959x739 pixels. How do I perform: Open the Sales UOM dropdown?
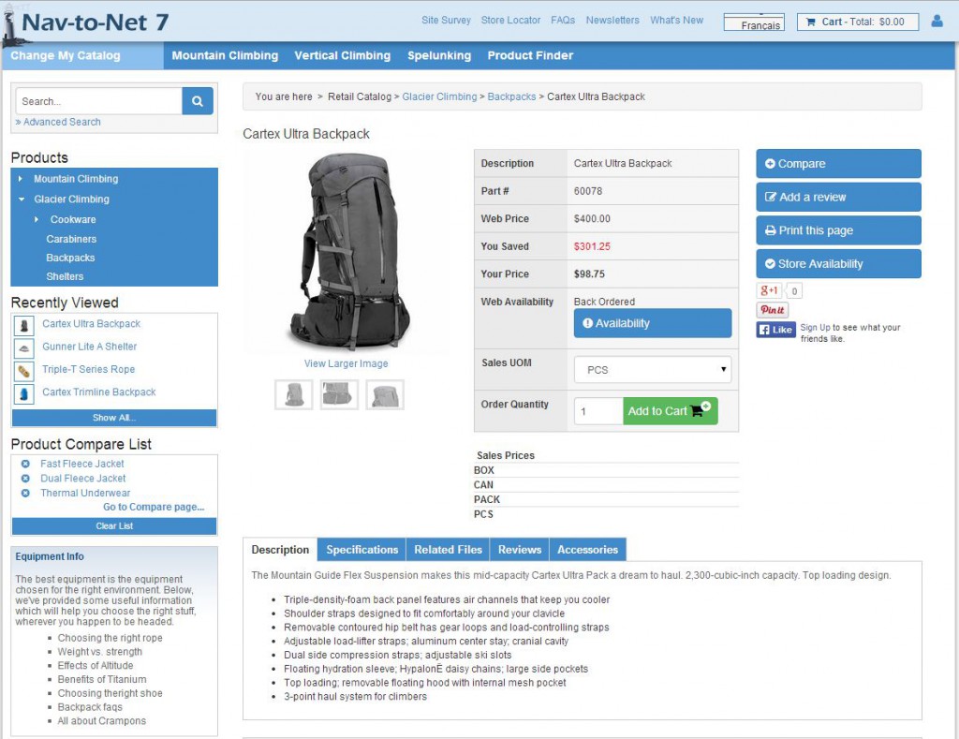pos(653,370)
